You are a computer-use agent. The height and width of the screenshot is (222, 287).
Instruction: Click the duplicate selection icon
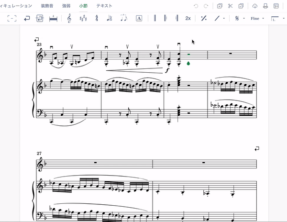pyautogui.click(x=220, y=6)
